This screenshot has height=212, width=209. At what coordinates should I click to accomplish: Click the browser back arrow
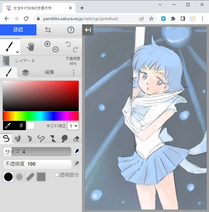pos(6,19)
